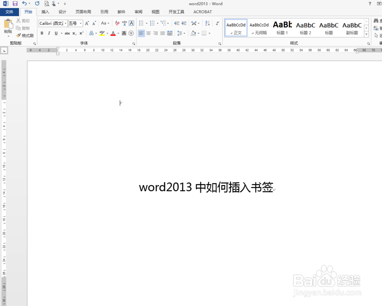Clear all formatting with the eraser icon
Image resolution: width=382 pixels, height=306 pixels.
point(117,23)
